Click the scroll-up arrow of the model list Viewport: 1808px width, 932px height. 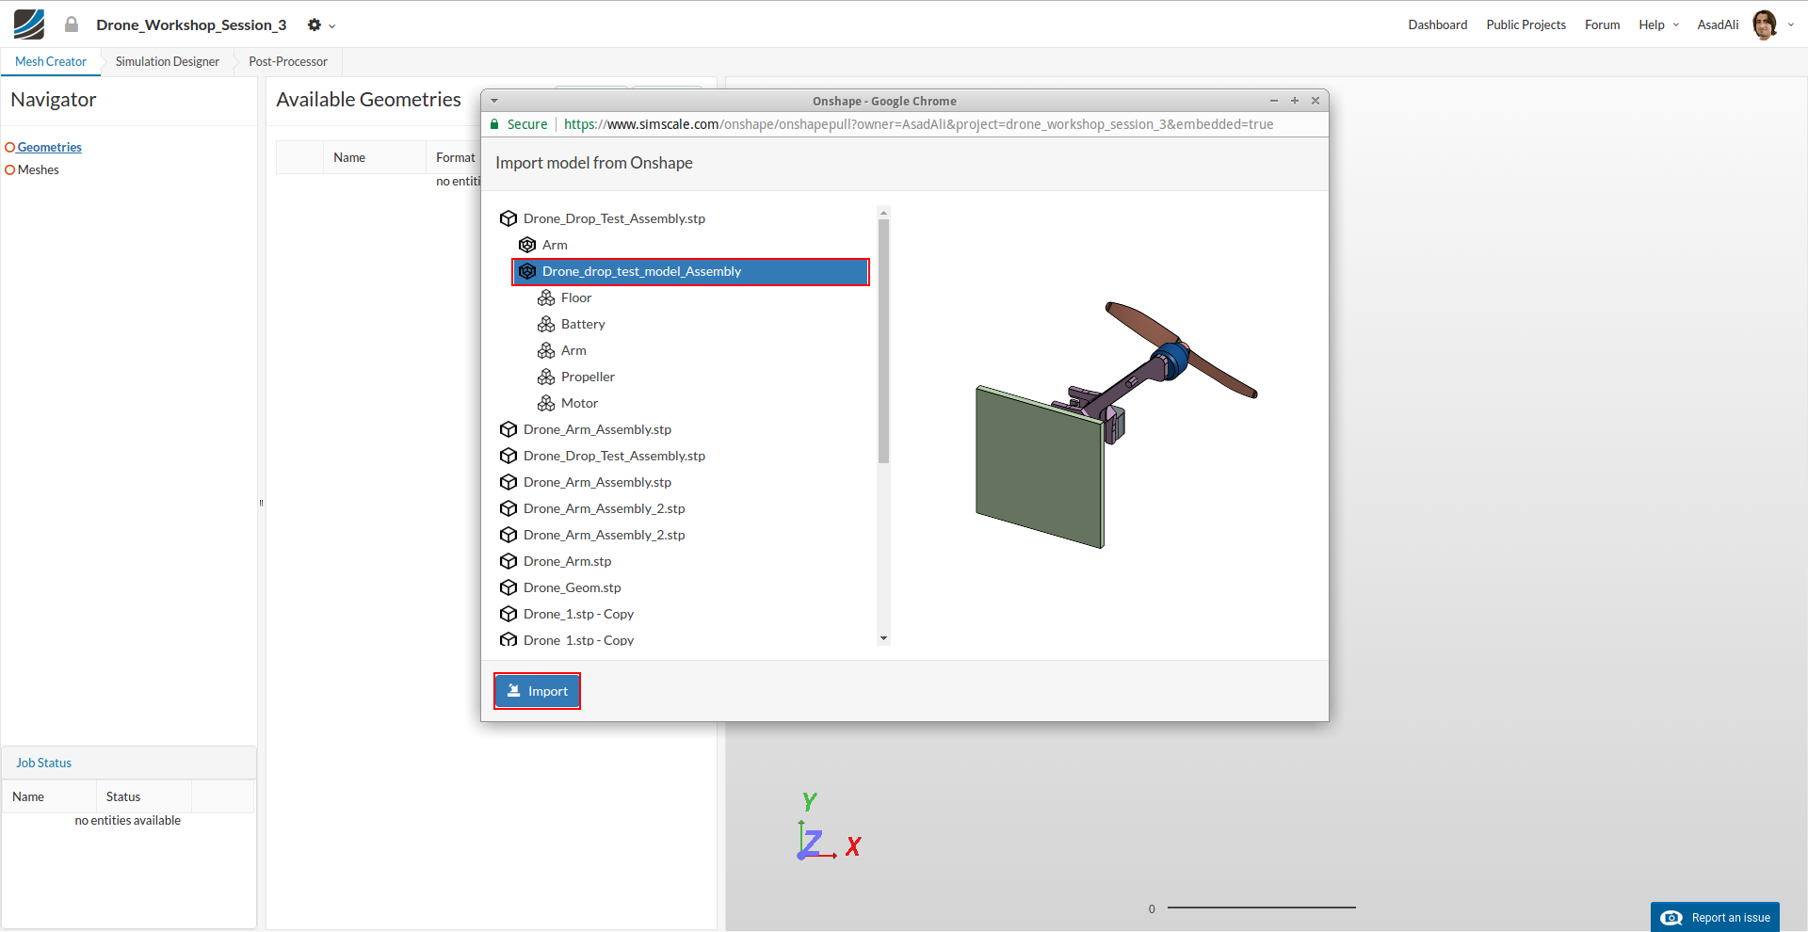pyautogui.click(x=883, y=212)
